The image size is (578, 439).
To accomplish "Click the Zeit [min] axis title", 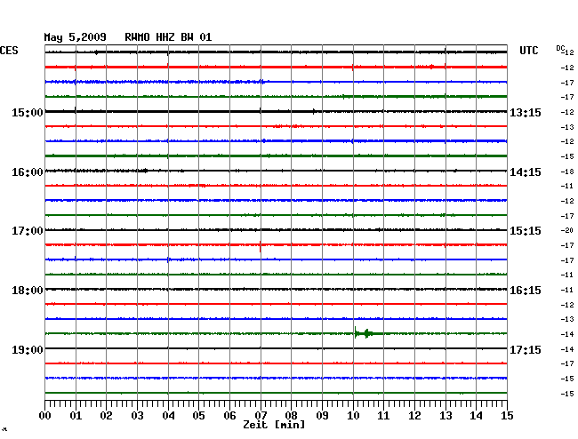I will 274,425.
